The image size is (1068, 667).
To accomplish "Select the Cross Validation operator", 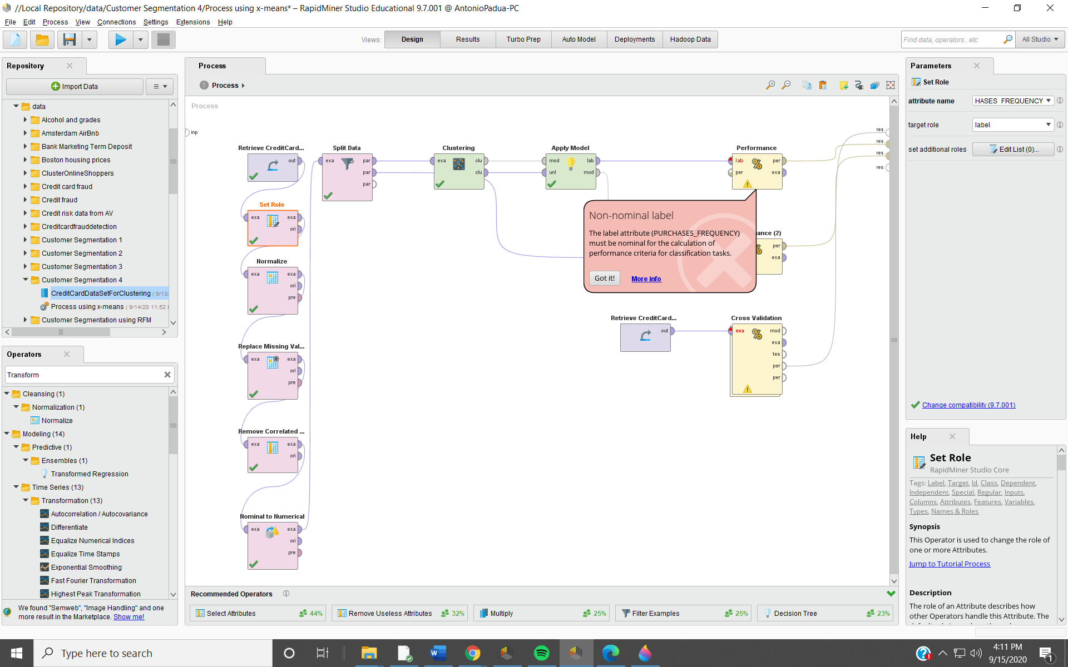I will 756,359.
